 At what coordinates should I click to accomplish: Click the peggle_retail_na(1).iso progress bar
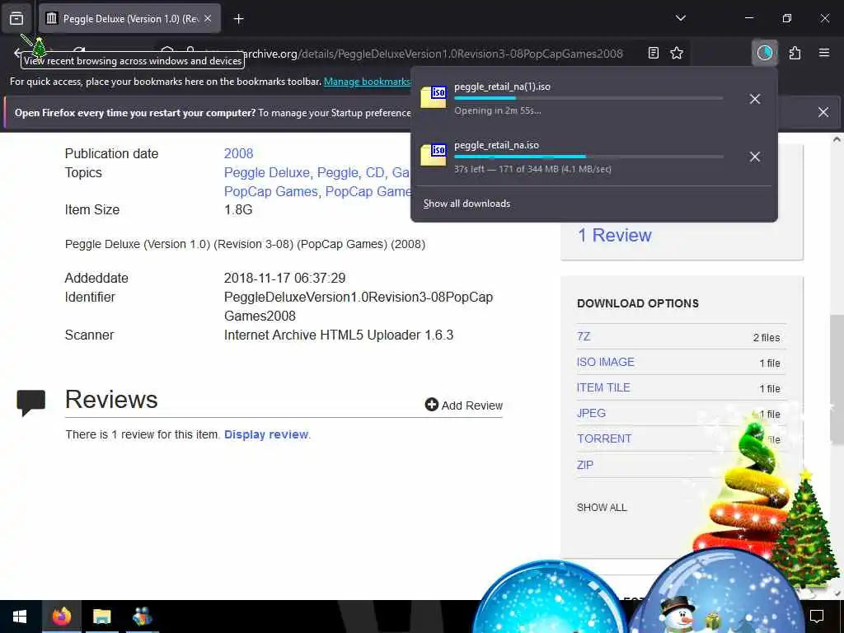(x=588, y=98)
